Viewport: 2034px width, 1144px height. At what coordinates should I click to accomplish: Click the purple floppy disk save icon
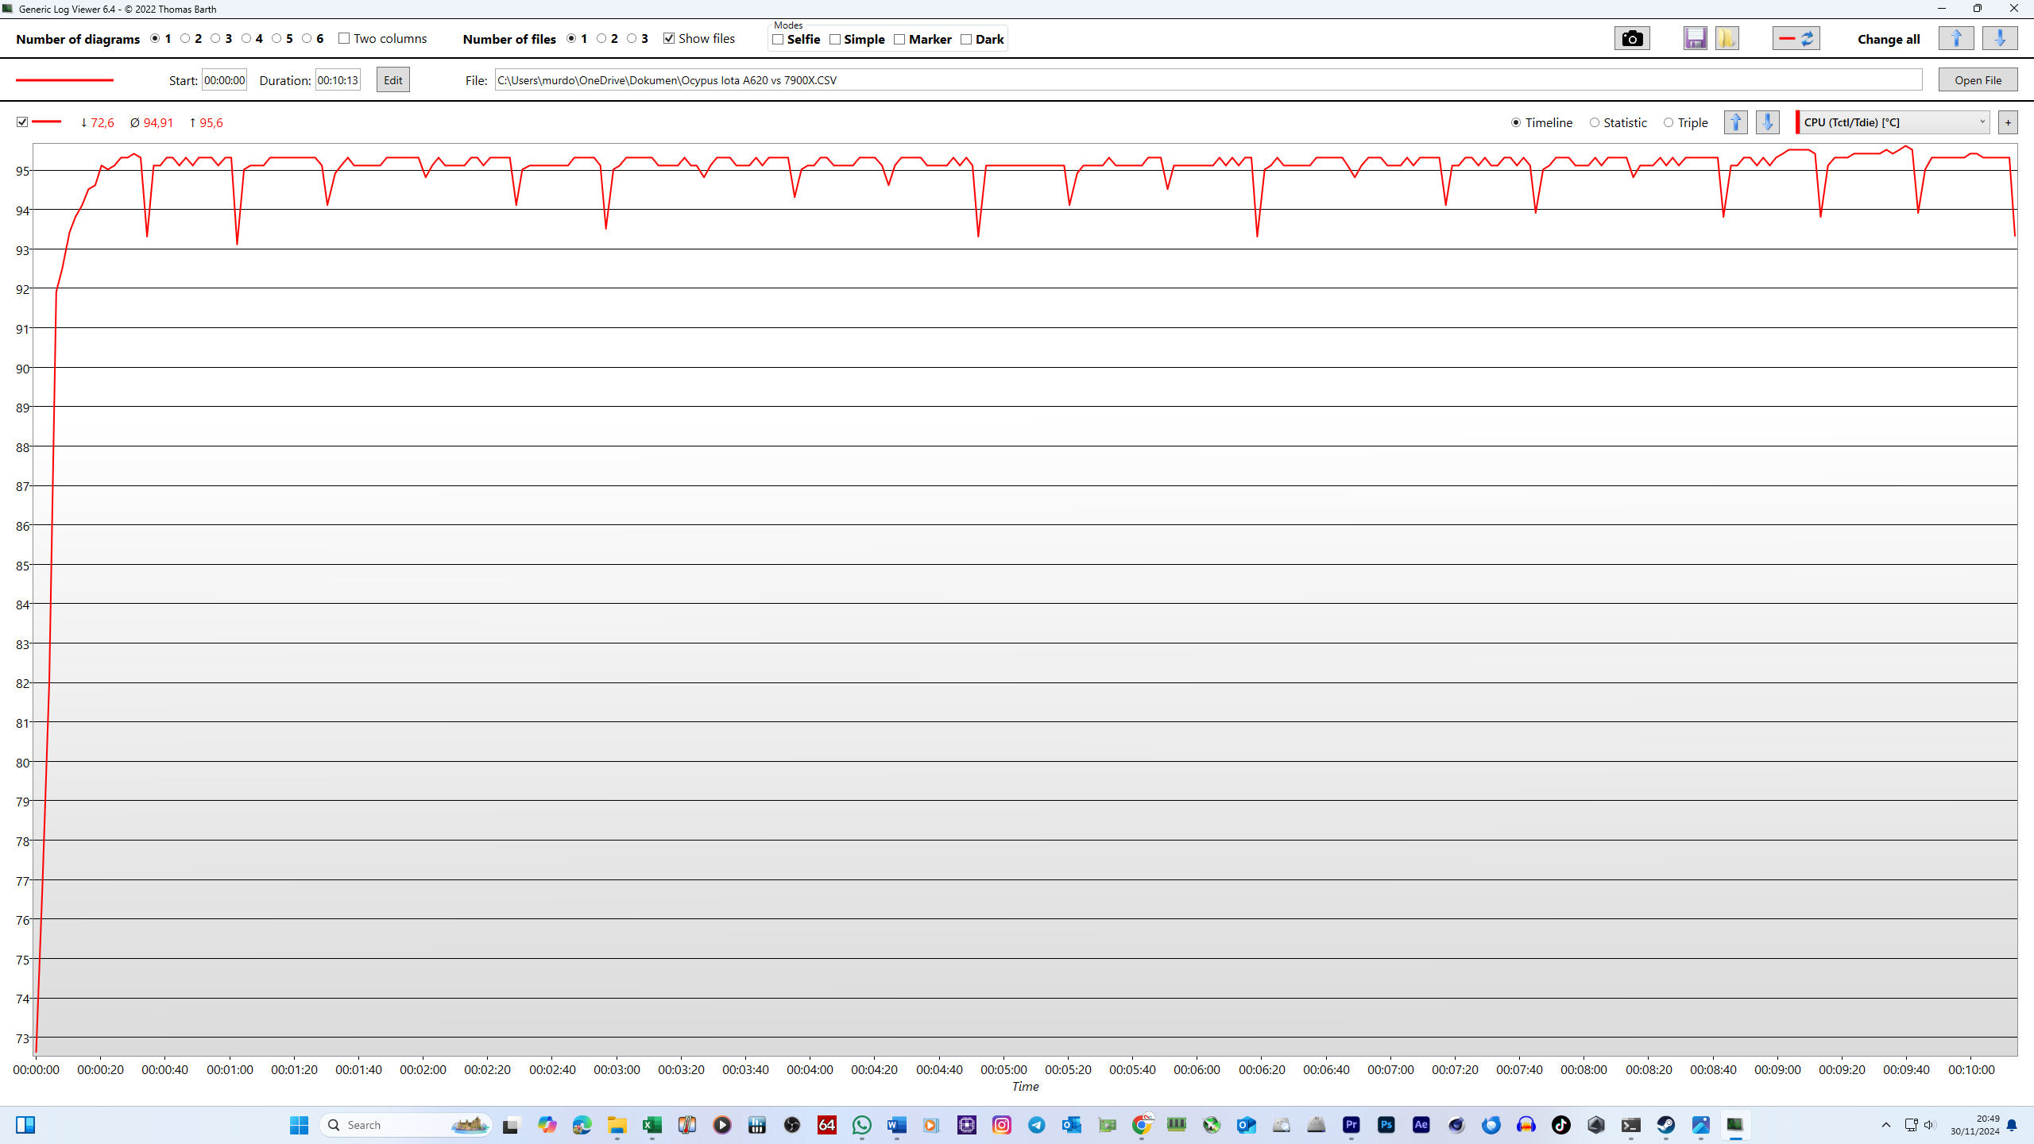tap(1695, 38)
